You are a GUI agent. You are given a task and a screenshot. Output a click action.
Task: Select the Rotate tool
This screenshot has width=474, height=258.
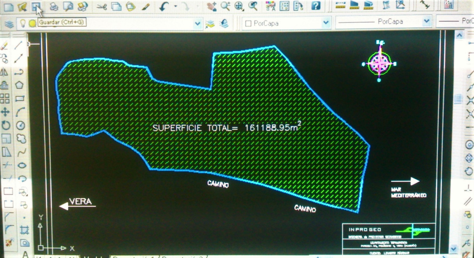(5, 125)
